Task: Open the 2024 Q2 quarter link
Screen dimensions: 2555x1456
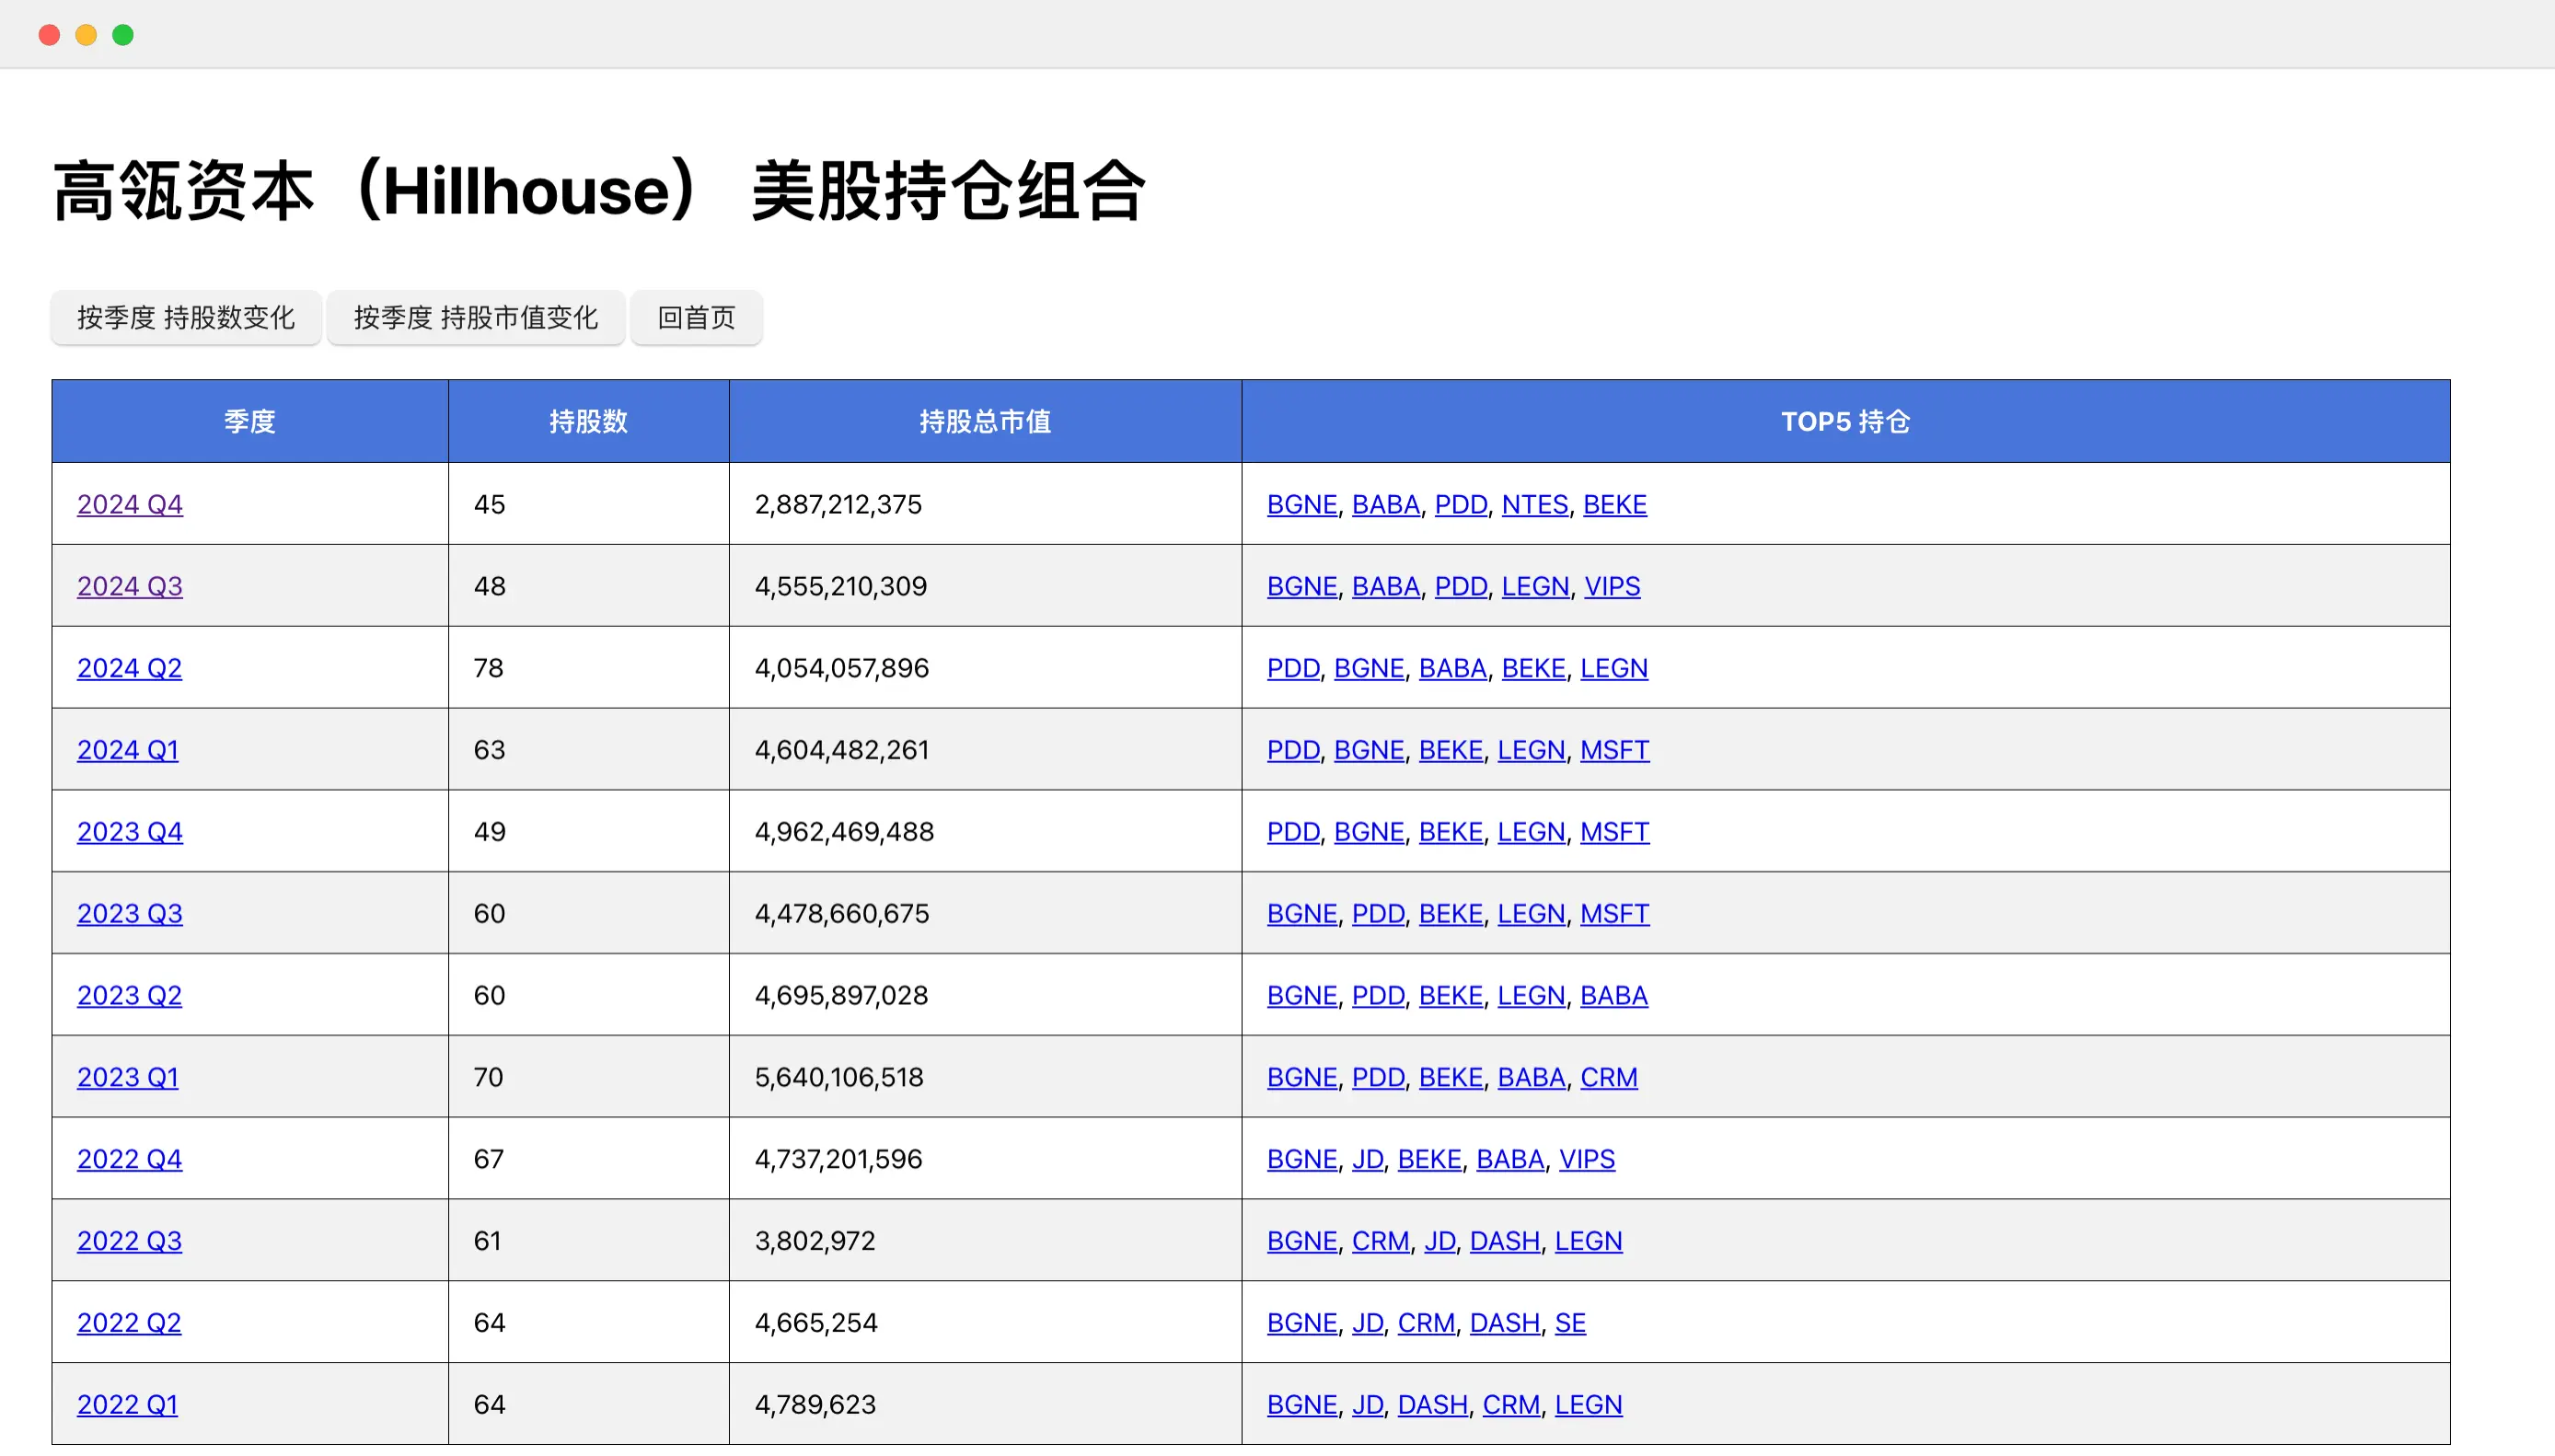Action: pyautogui.click(x=130, y=668)
